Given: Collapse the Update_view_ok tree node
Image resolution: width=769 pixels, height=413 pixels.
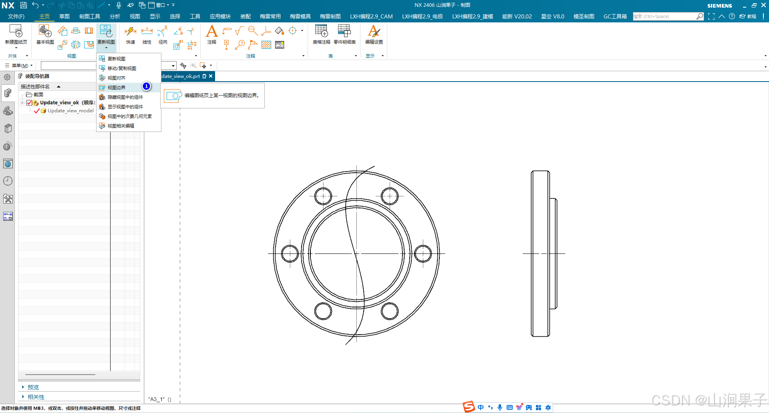Looking at the screenshot, I should [22, 103].
